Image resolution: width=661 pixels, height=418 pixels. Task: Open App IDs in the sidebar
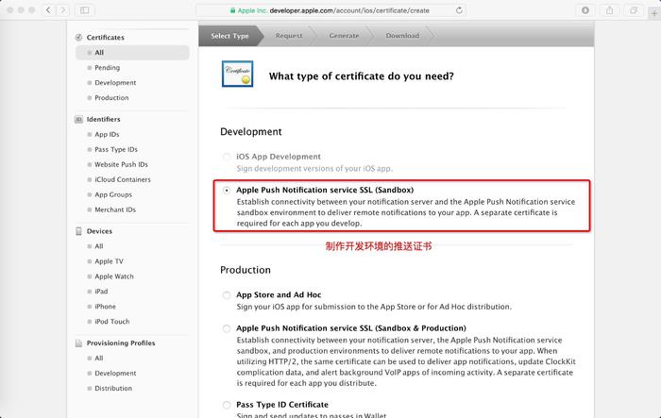(107, 134)
